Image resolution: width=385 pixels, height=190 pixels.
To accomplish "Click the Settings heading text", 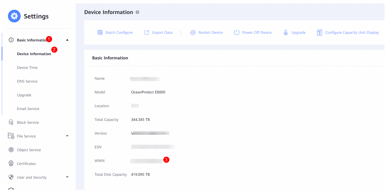I will pyautogui.click(x=36, y=16).
